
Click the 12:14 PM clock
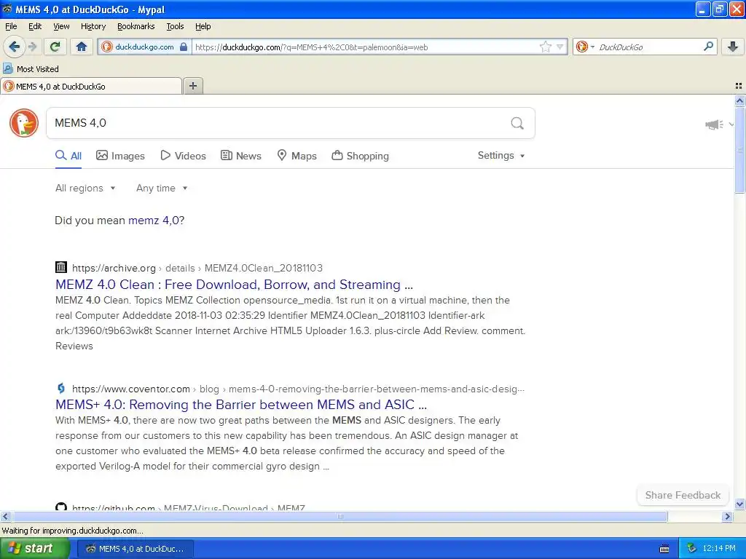[719, 549]
